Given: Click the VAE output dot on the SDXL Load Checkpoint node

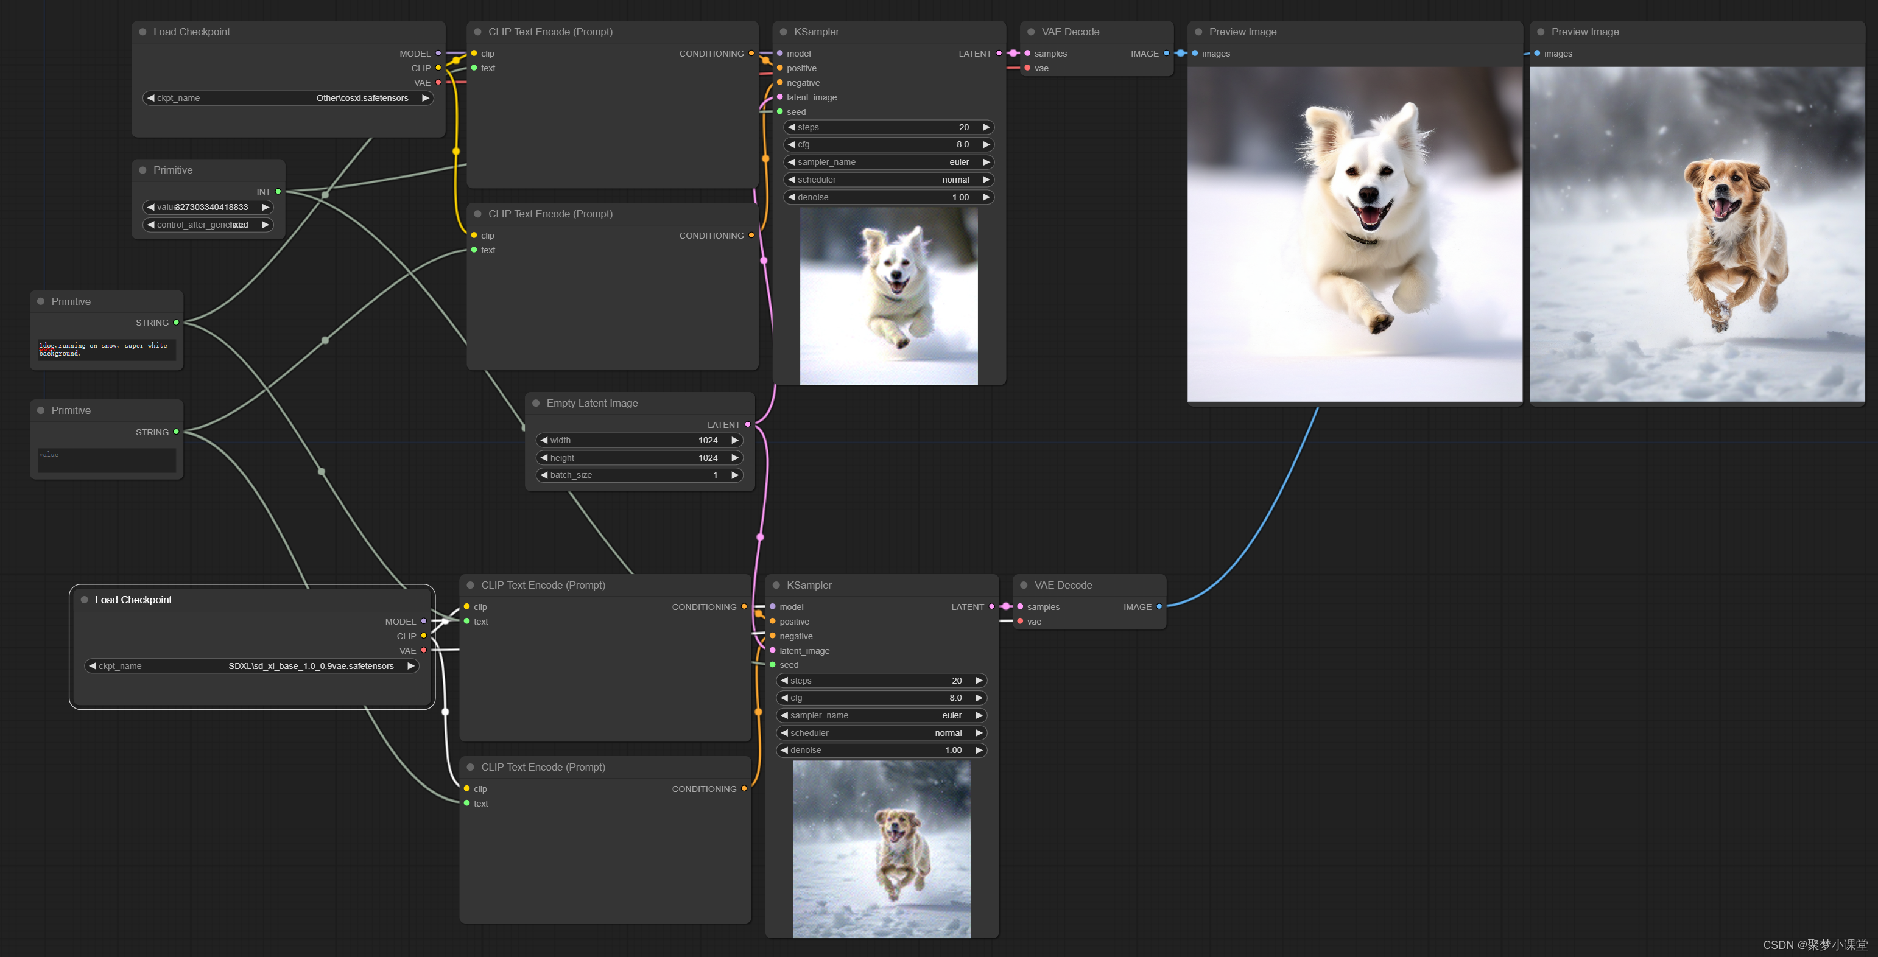Looking at the screenshot, I should pyautogui.click(x=424, y=650).
